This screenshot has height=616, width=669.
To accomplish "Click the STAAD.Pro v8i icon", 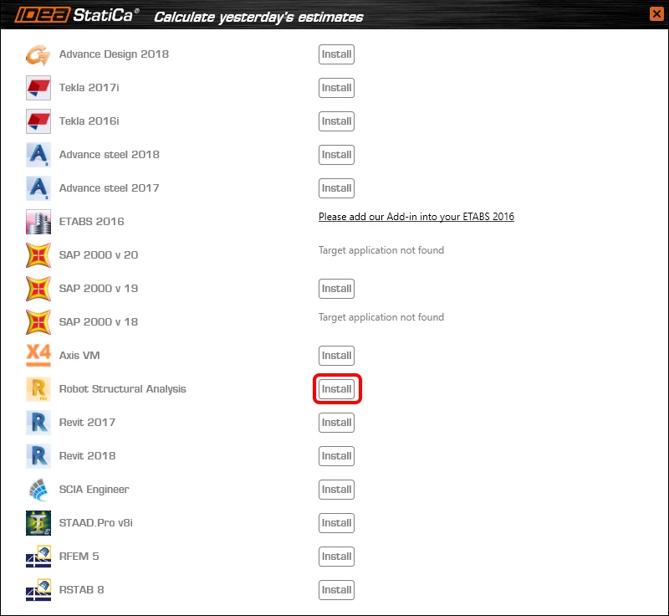I will (38, 523).
